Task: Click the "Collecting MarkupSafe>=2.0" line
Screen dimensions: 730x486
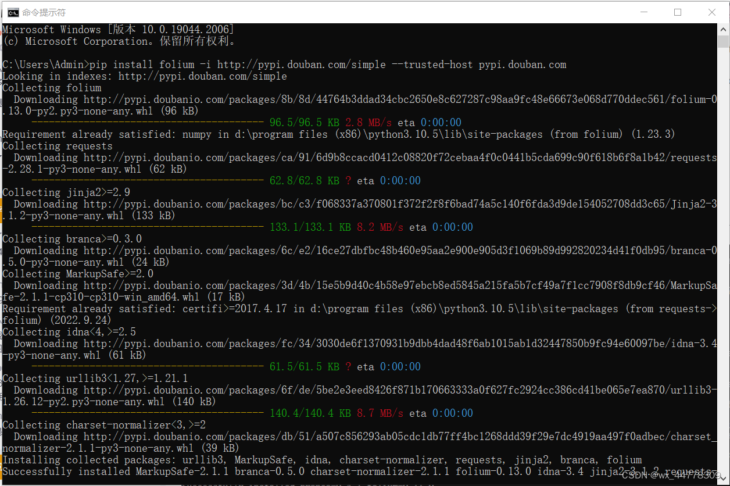Action: click(78, 274)
